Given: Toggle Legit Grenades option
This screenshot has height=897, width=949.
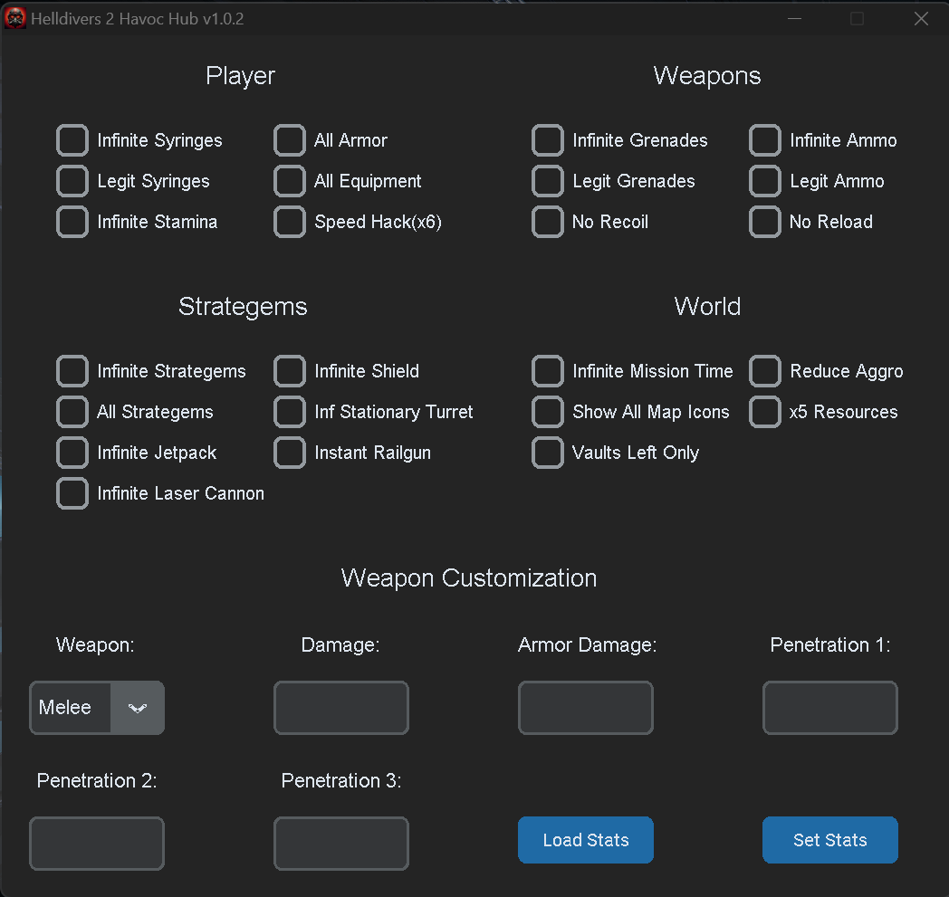Looking at the screenshot, I should (x=548, y=181).
